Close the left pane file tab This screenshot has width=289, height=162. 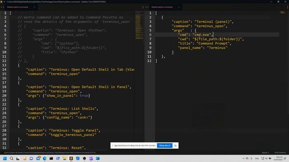(x=34, y=7)
